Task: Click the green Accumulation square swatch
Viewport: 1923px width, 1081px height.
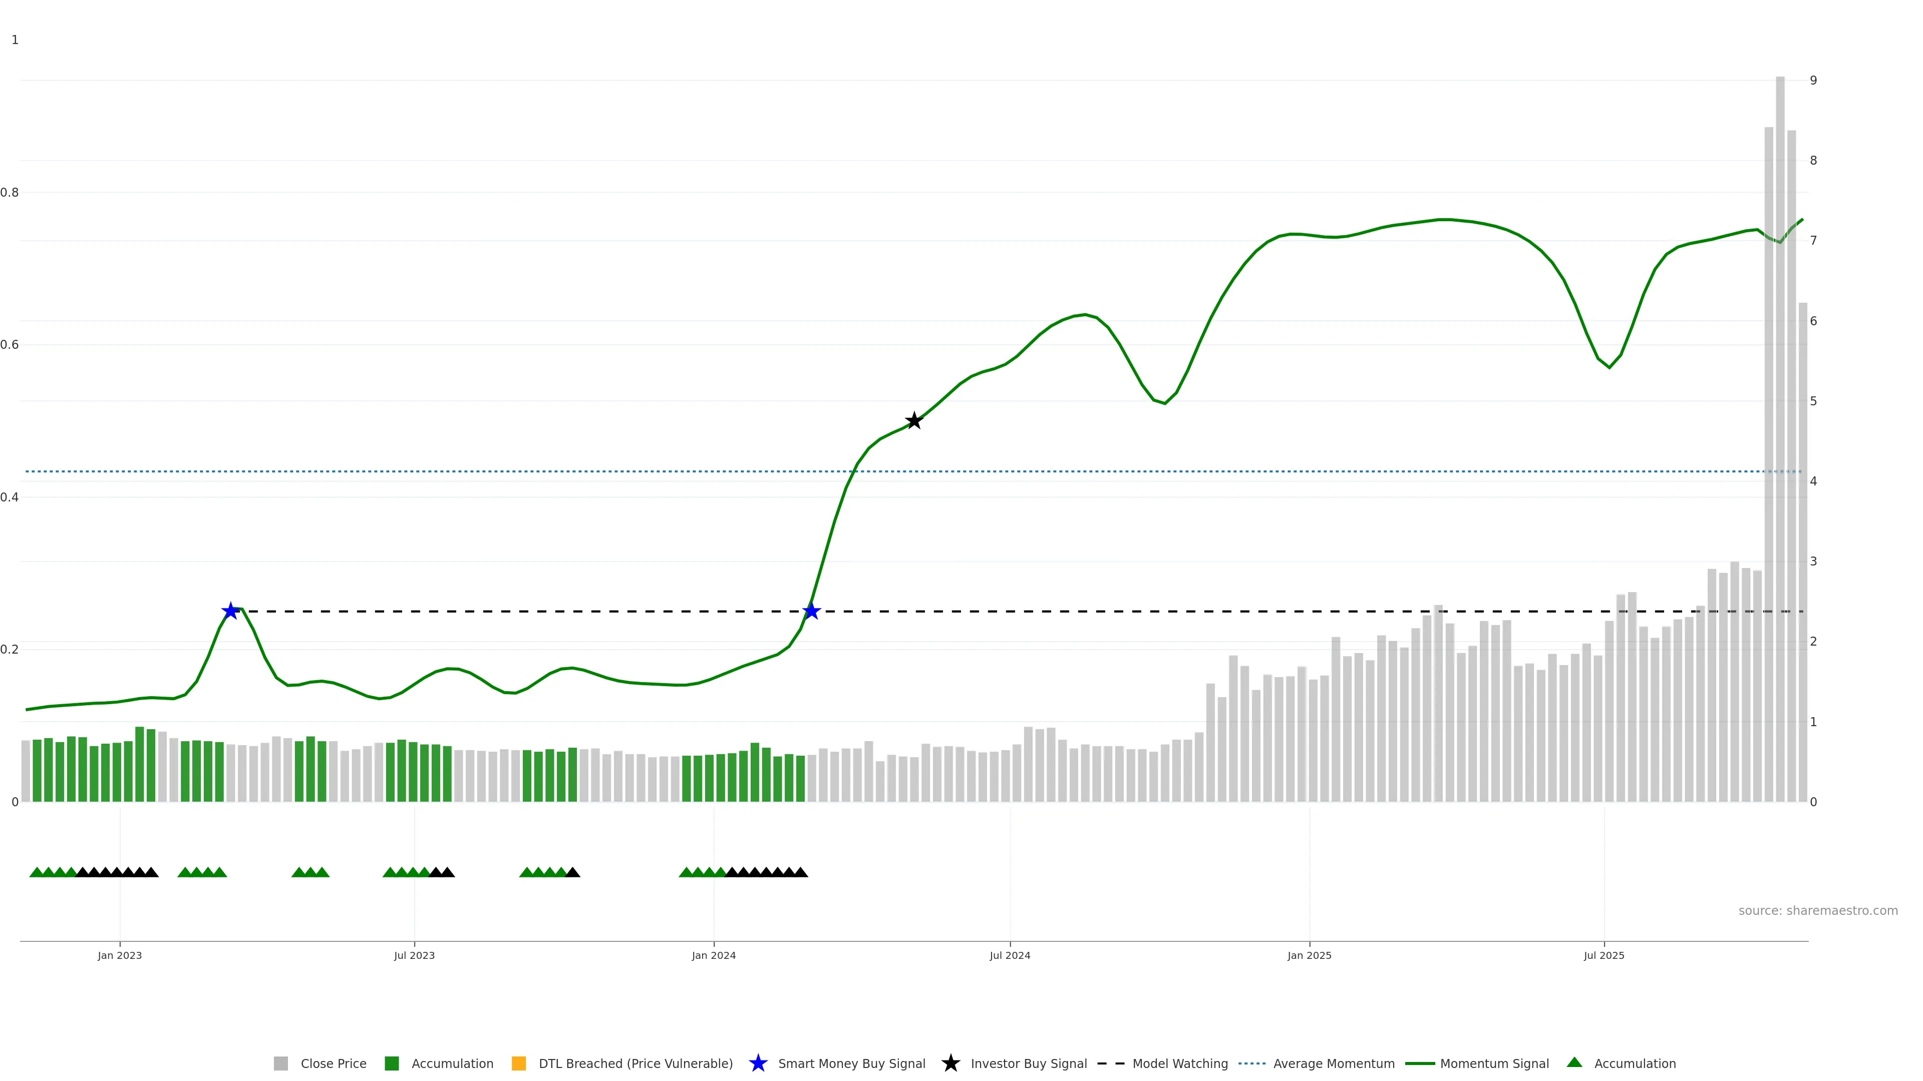Action: [391, 1063]
